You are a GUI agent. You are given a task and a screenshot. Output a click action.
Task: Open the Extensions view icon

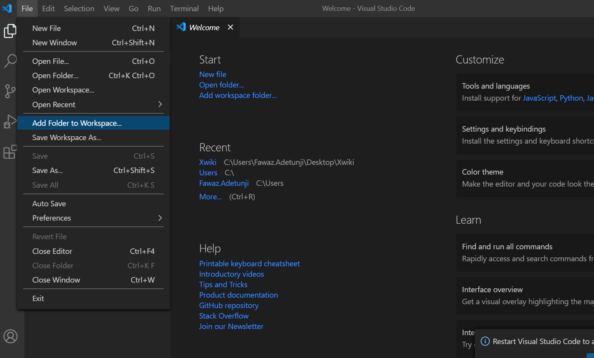10,152
